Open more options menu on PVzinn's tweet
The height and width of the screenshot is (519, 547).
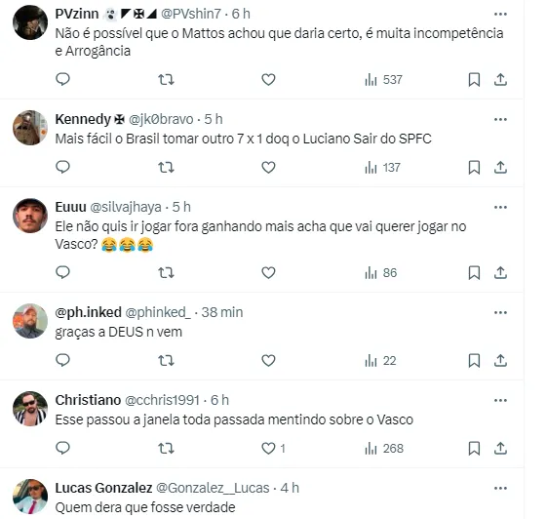[500, 14]
